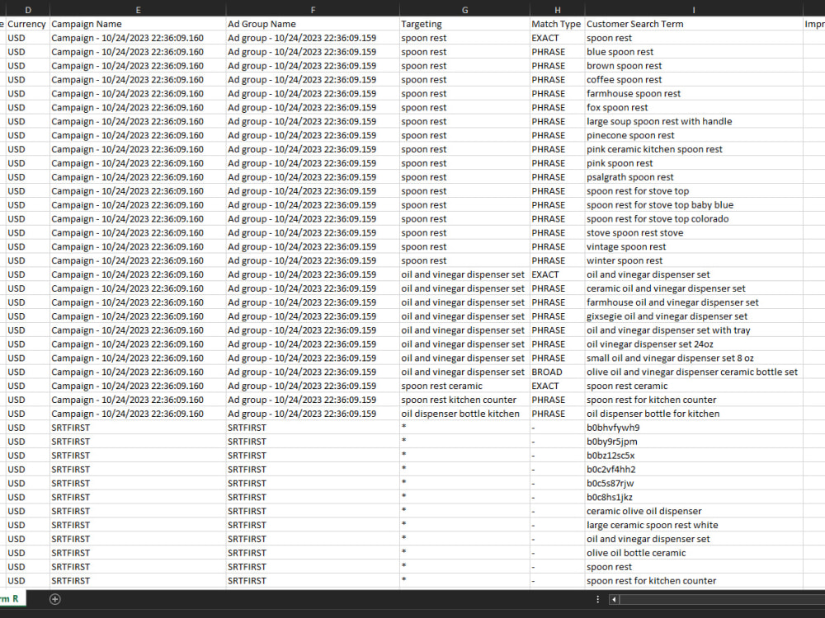The image size is (825, 618).
Task: Select 'olive oil and vinegar dispenser ceramic bottle set' cell
Action: click(x=694, y=372)
